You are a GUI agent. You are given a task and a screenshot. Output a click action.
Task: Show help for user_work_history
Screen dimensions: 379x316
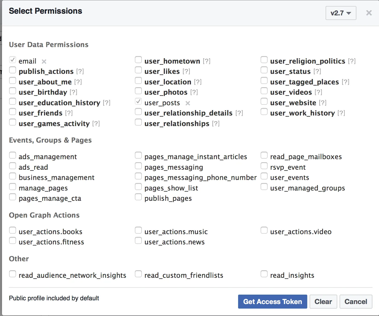[x=341, y=113]
